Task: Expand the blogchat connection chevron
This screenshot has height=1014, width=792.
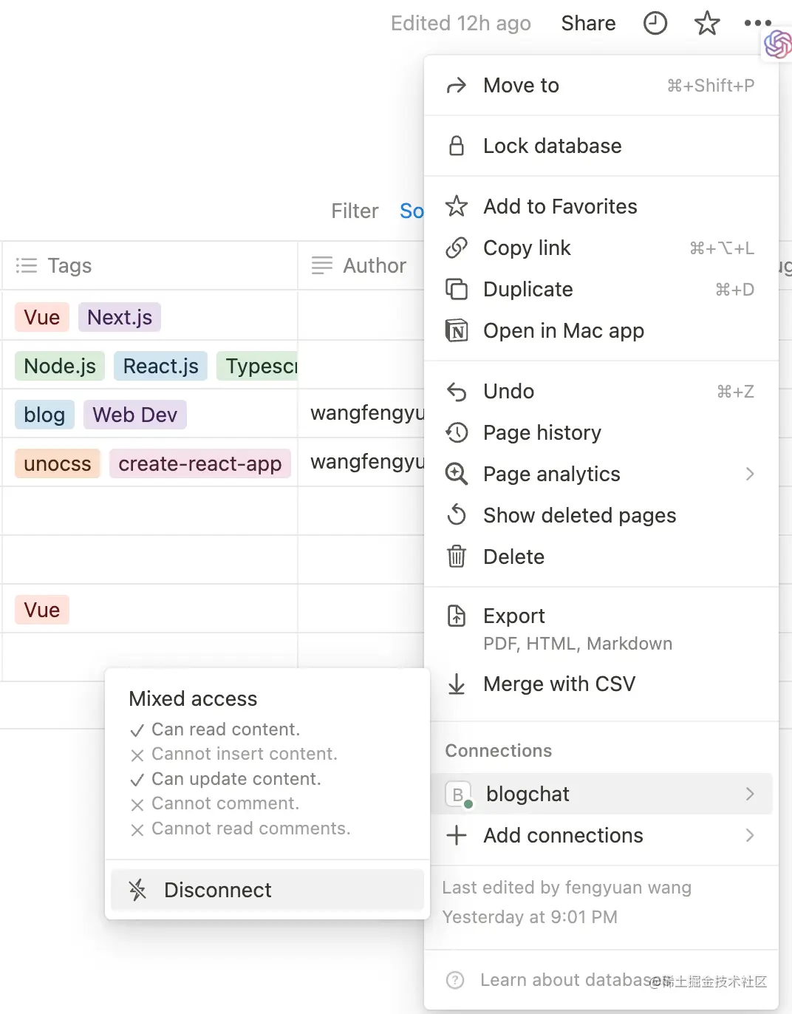Action: [750, 794]
